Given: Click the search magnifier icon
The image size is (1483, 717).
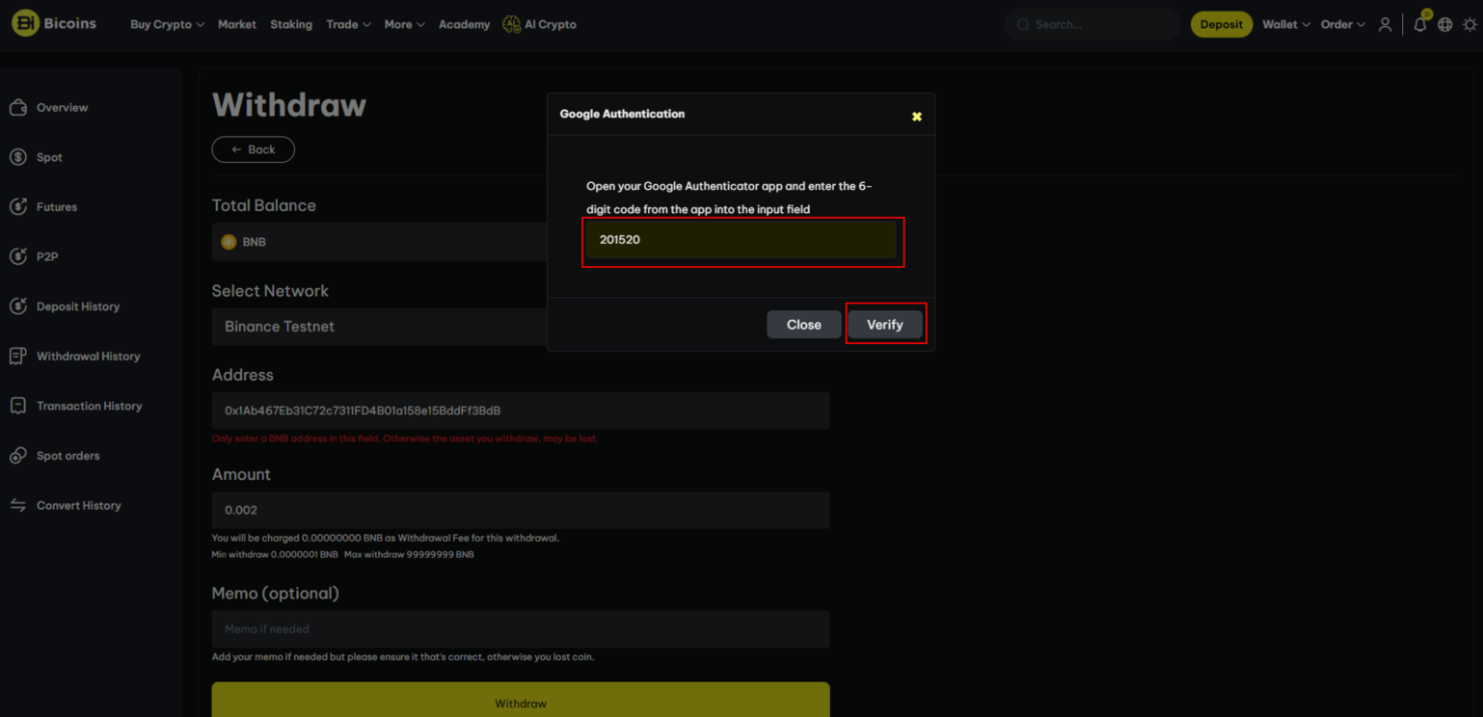Looking at the screenshot, I should [1023, 24].
